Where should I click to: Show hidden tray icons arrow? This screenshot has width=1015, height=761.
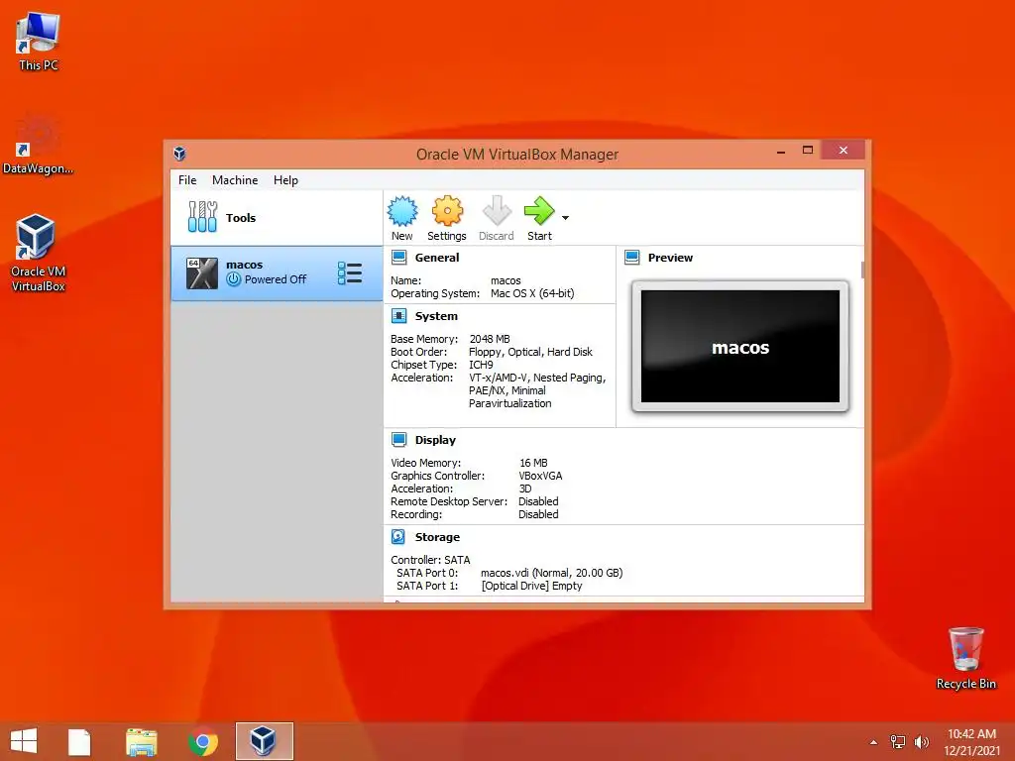pos(874,742)
